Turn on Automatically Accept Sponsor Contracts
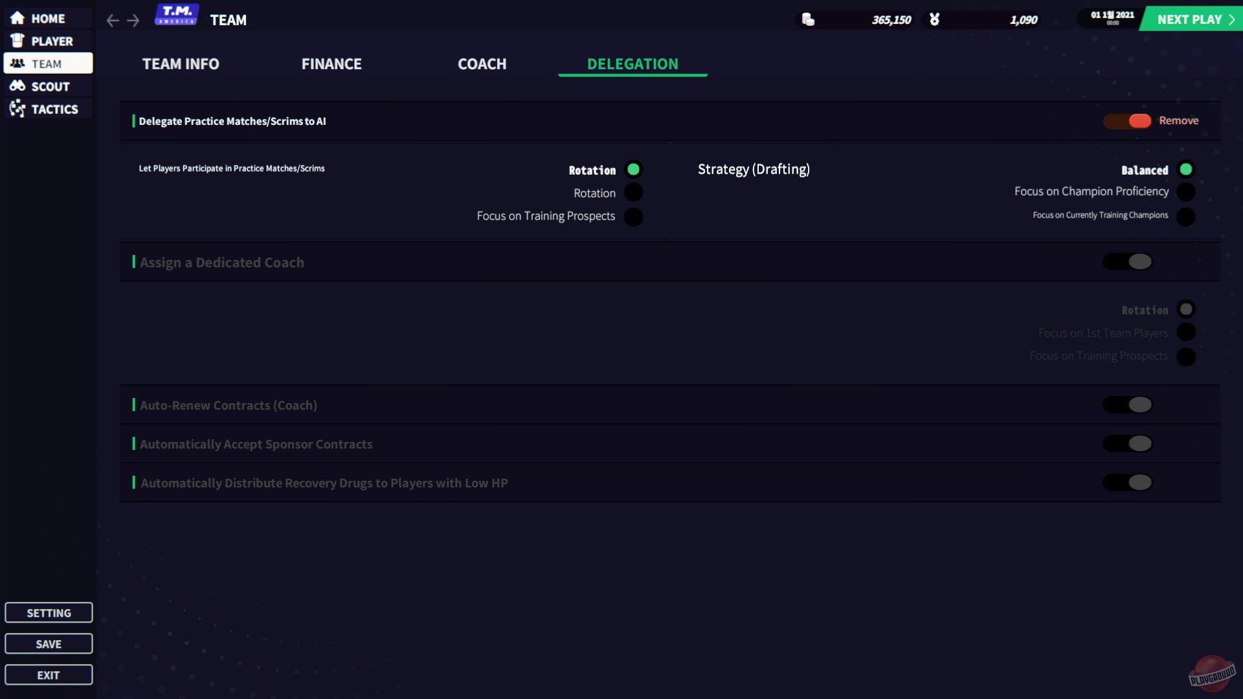Screen dimensions: 1243x699 pyautogui.click(x=1128, y=443)
